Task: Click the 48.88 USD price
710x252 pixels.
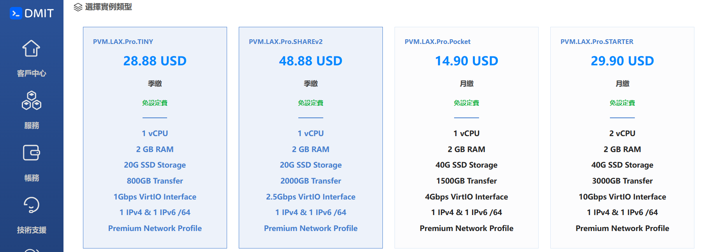Action: (311, 61)
